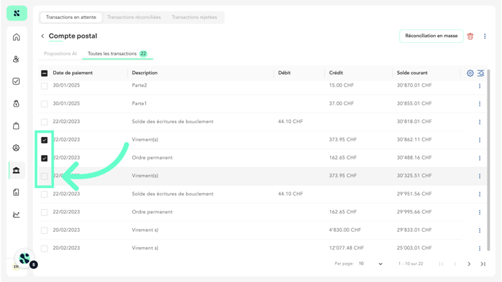Check the Parte1 row checkbox
The height and width of the screenshot is (282, 502).
point(45,104)
